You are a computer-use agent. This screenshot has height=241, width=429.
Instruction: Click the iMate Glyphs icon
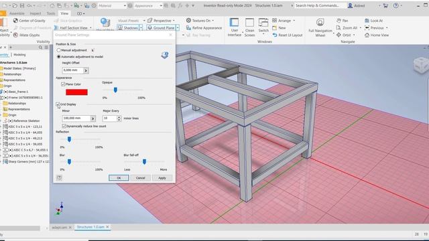click(15, 35)
